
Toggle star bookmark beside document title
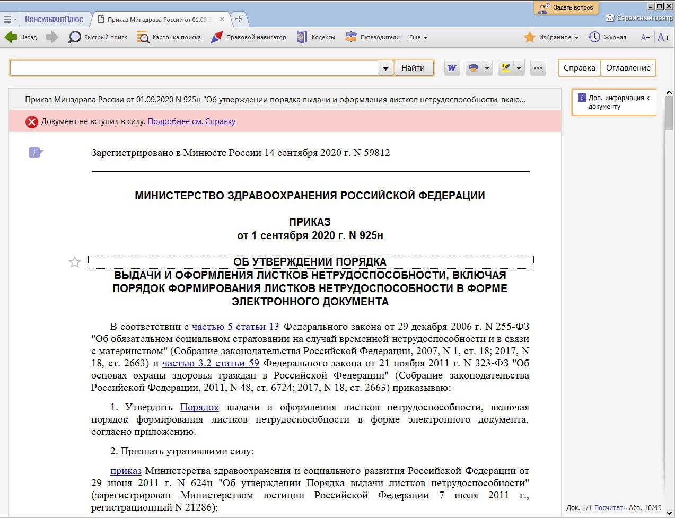(75, 262)
